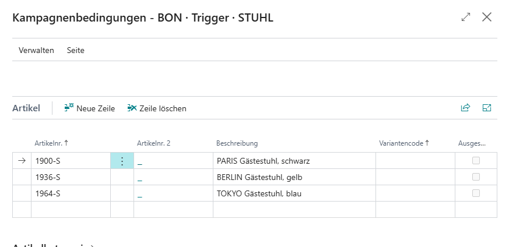Sort by Variantencode column header
This screenshot has width=509, height=247.
404,143
